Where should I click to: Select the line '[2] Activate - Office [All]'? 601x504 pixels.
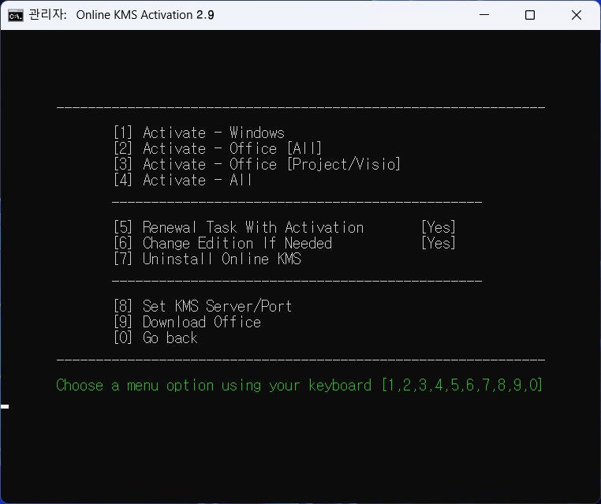218,148
